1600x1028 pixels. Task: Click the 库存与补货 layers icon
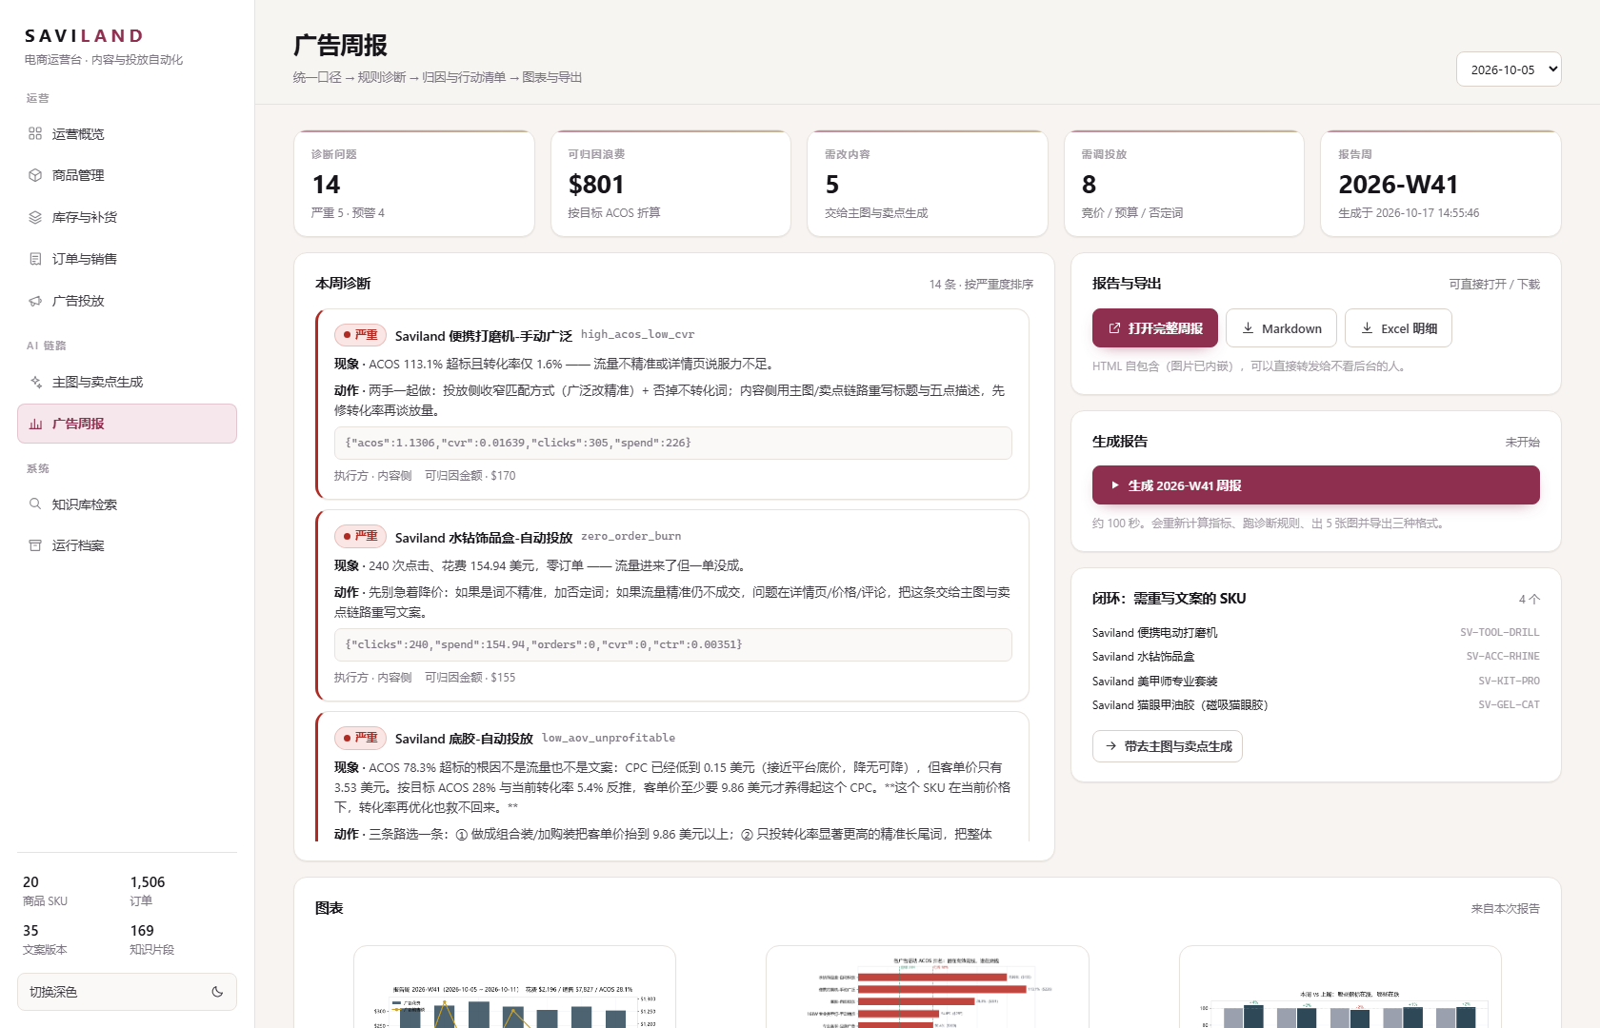pyautogui.click(x=35, y=217)
